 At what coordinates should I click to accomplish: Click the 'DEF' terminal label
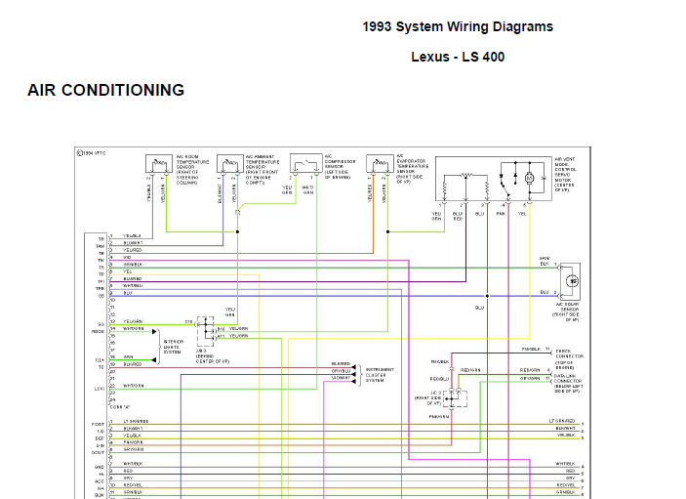click(x=100, y=438)
